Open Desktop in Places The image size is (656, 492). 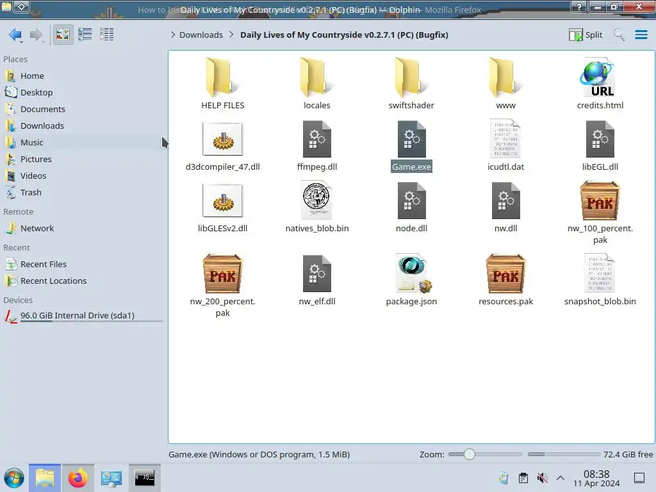[x=83, y=92]
